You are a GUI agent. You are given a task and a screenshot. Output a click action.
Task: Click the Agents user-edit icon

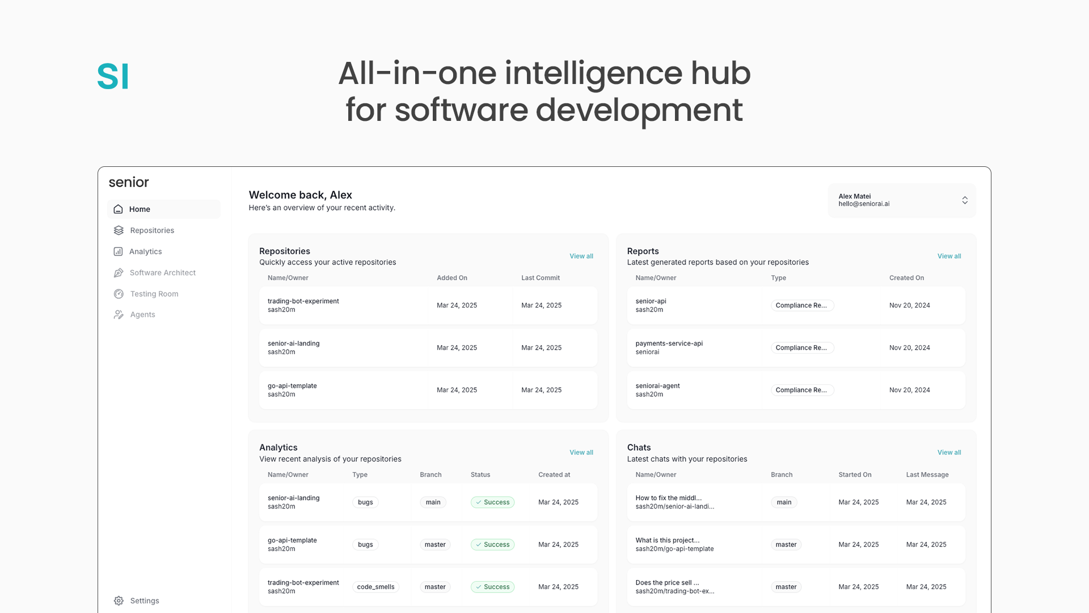click(x=119, y=314)
